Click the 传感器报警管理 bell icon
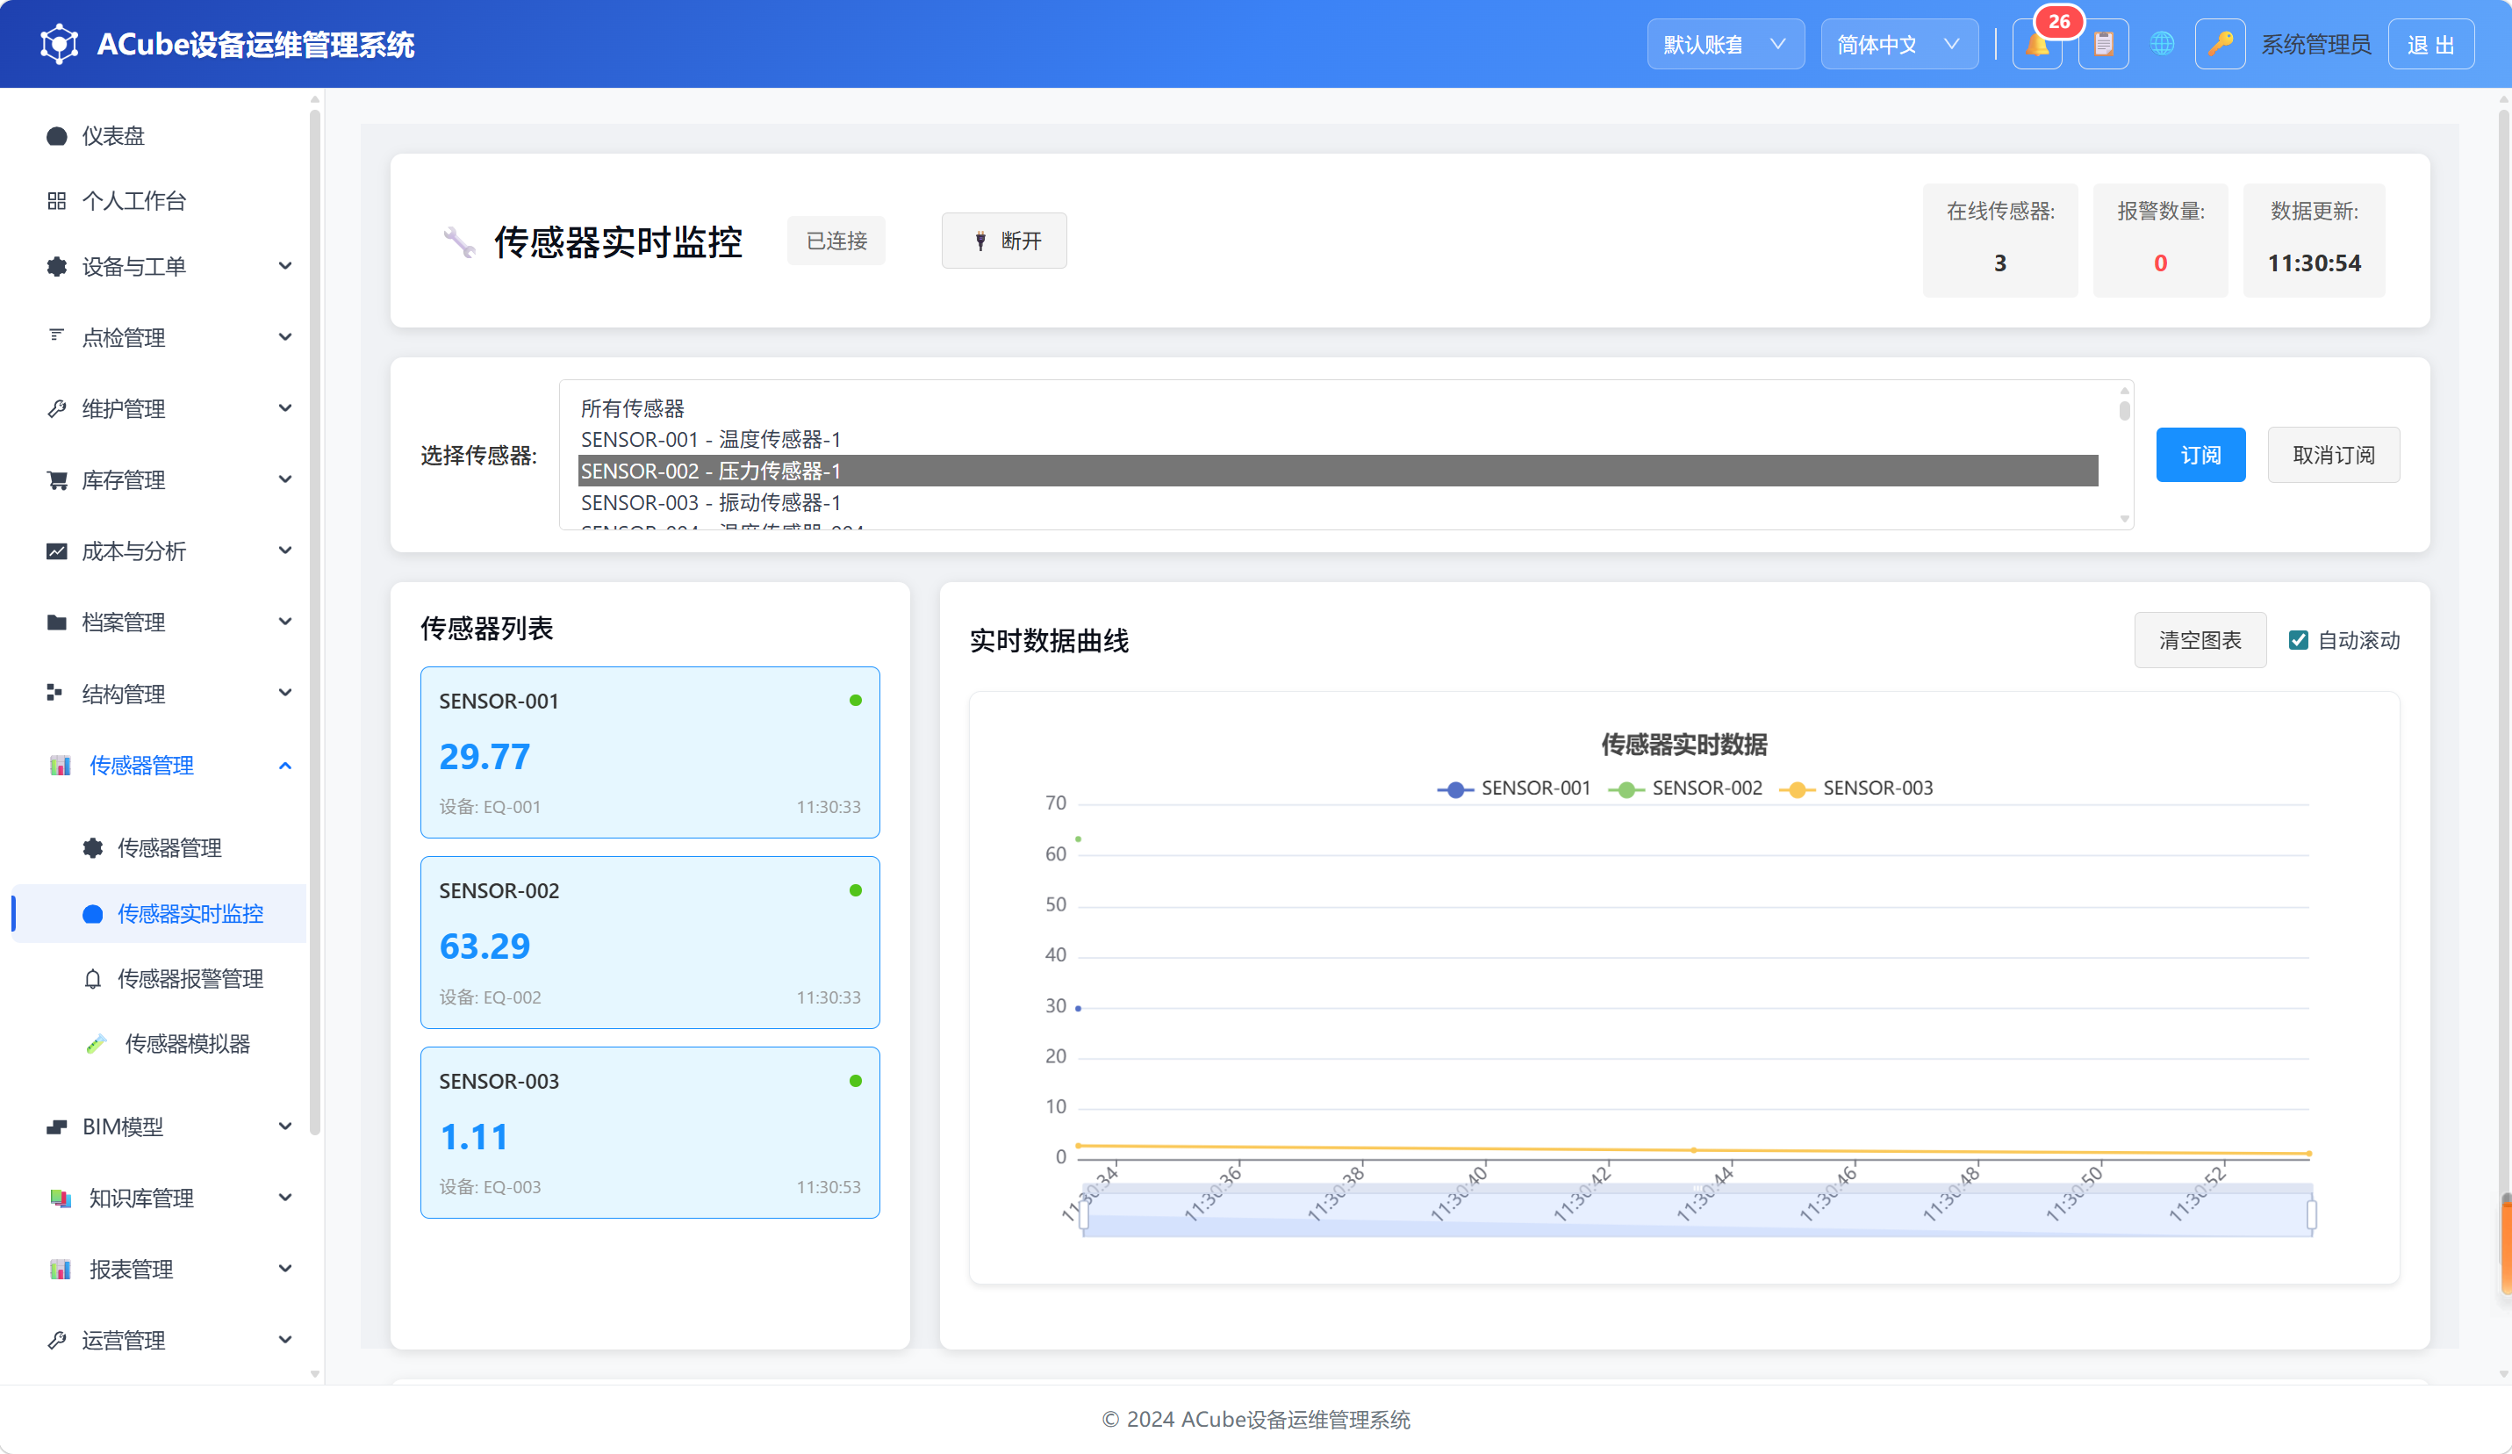Screen dimensions: 2512x1454 pos(93,978)
